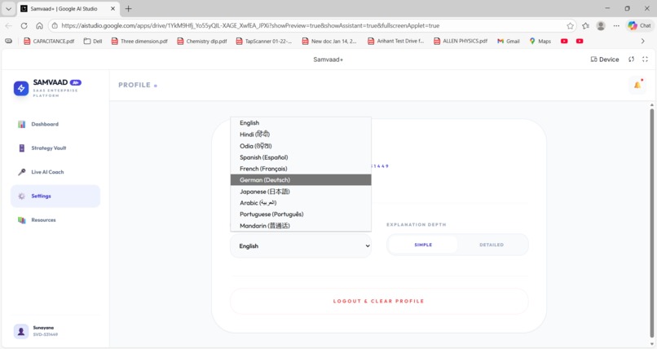Set explanation depth to Simple
The width and height of the screenshot is (657, 349).
click(x=423, y=245)
